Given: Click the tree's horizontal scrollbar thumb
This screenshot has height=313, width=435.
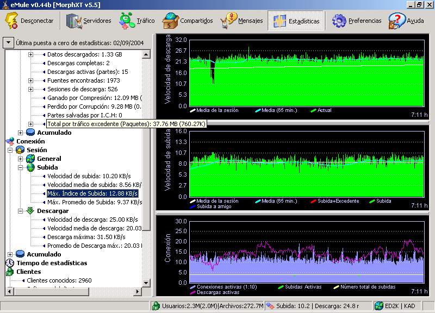Looking at the screenshot, I should click(51, 291).
